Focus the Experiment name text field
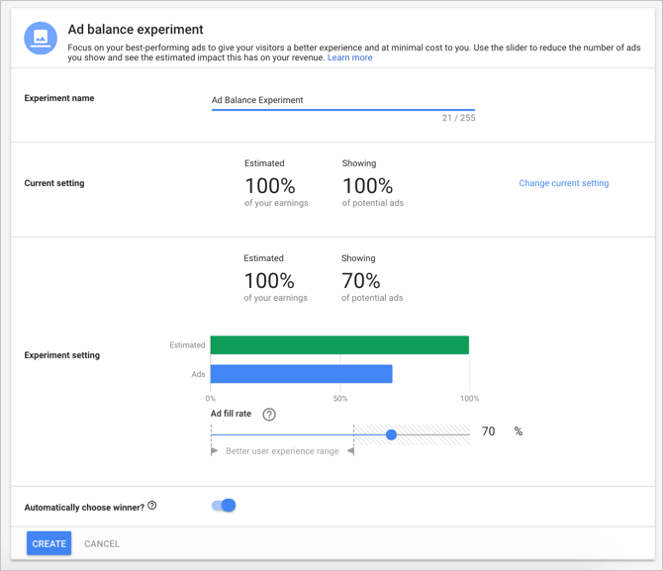Screen dimensions: 663x571 (342, 100)
